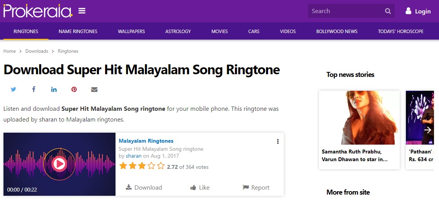This screenshot has width=439, height=200.
Task: Report this ringtone
Action: [x=256, y=187]
